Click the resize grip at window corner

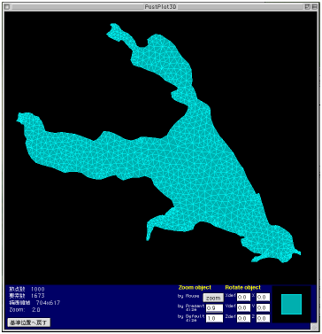tap(314, 326)
